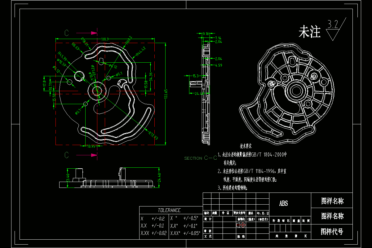Click the 标记 header cell

[x=207, y=213]
